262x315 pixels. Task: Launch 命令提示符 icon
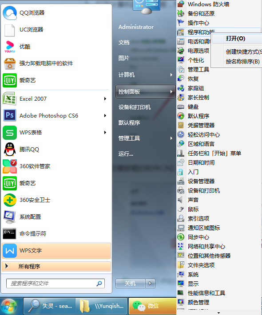coord(10,234)
